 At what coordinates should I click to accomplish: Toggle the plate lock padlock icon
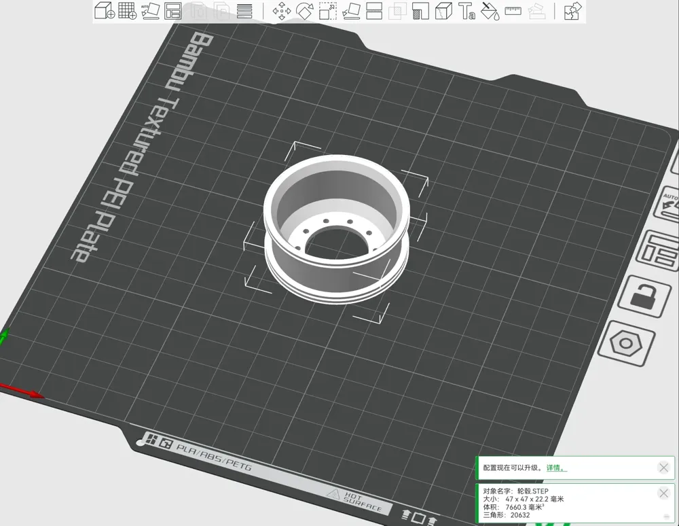coord(644,296)
